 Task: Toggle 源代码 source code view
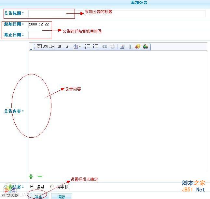tap(46, 46)
